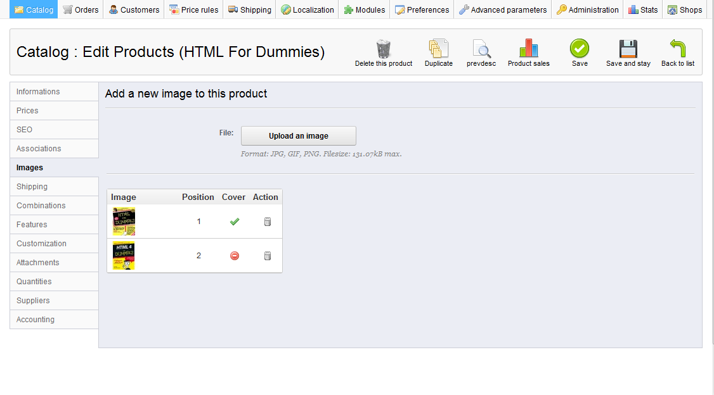Open the Stats menu

(x=643, y=9)
